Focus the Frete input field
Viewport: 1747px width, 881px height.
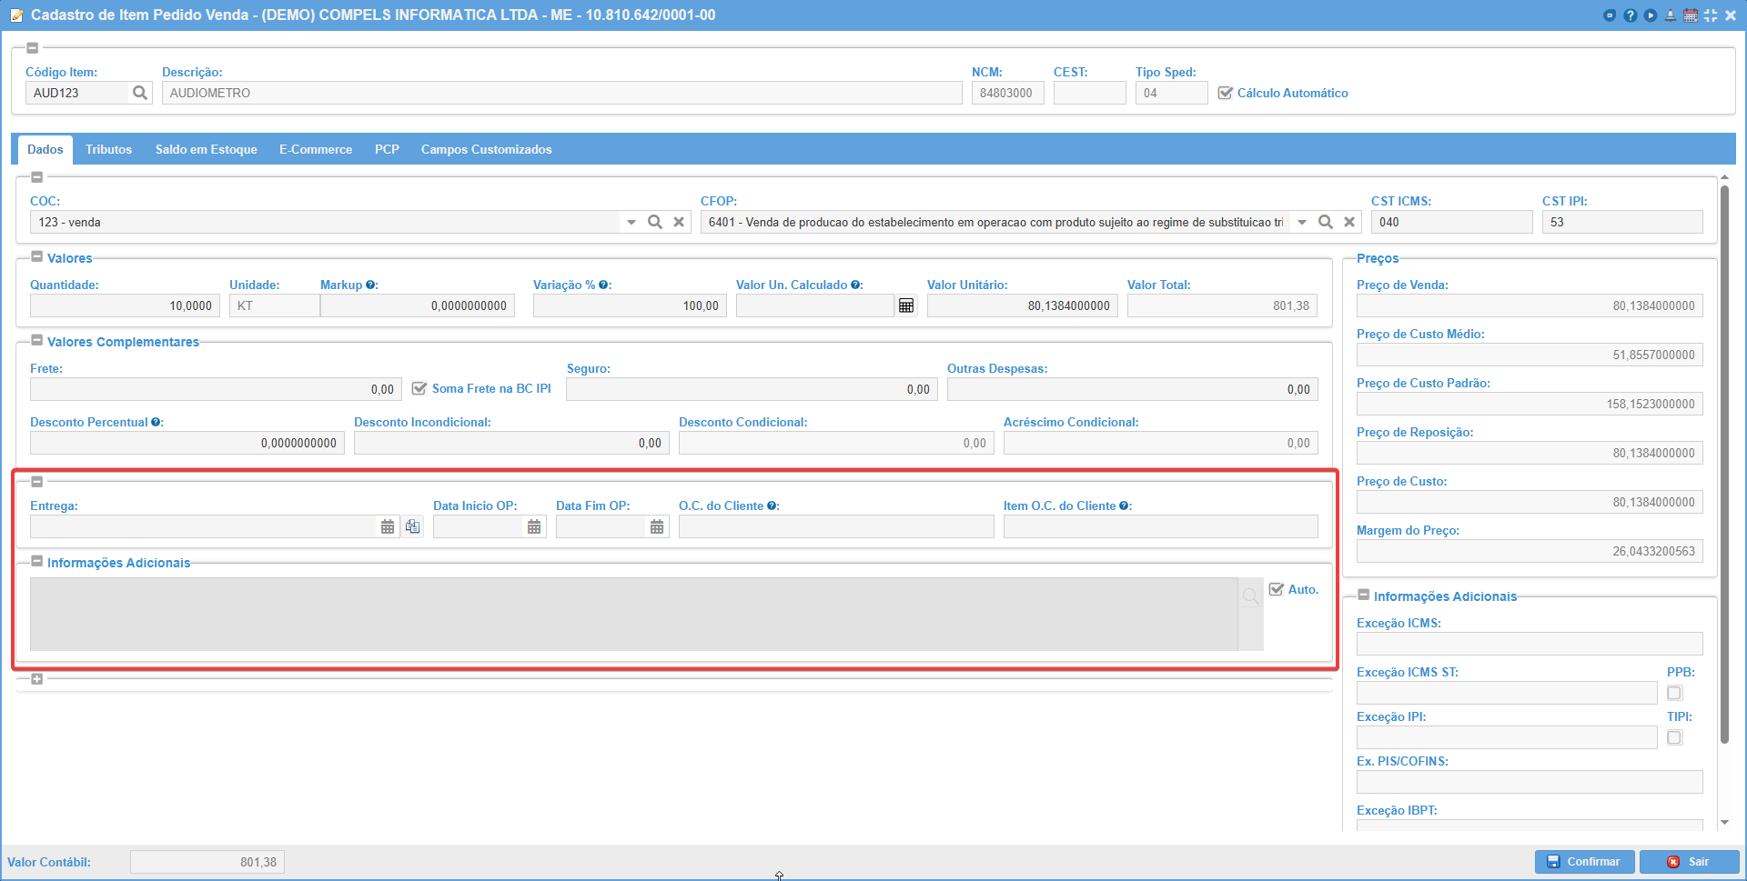[x=216, y=389]
